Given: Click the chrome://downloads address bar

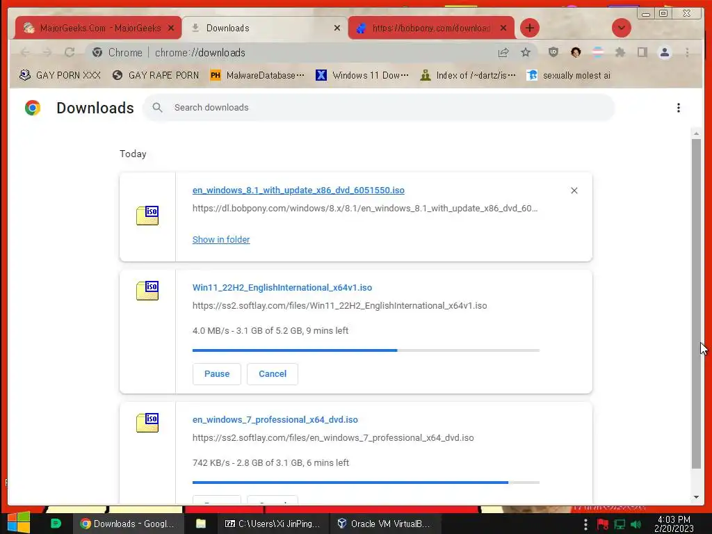Looking at the screenshot, I should point(311,53).
